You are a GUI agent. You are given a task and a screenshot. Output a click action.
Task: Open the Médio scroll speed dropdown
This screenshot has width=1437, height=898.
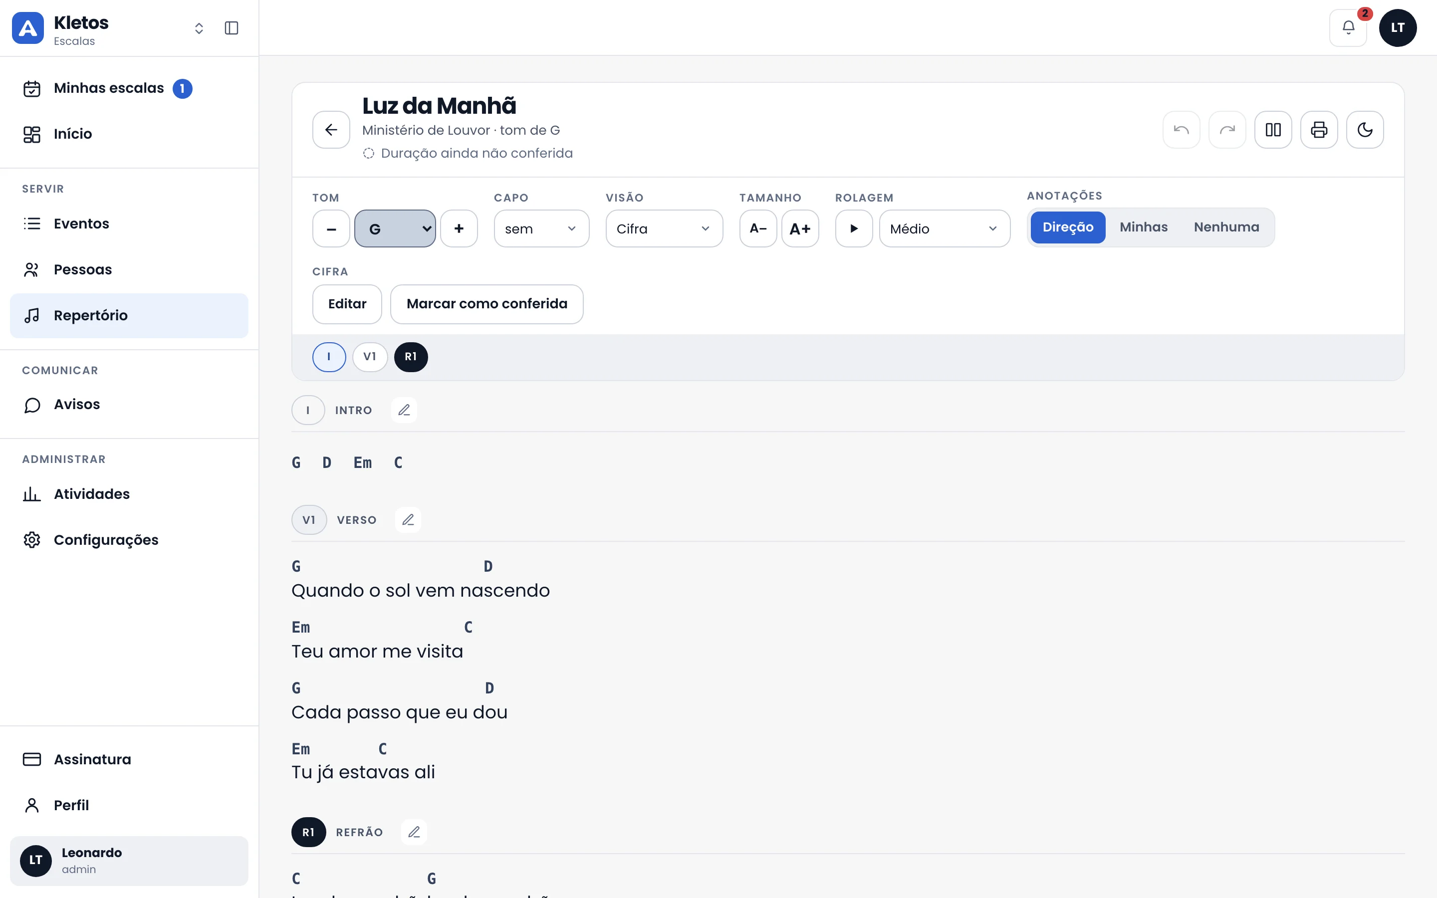click(x=944, y=228)
